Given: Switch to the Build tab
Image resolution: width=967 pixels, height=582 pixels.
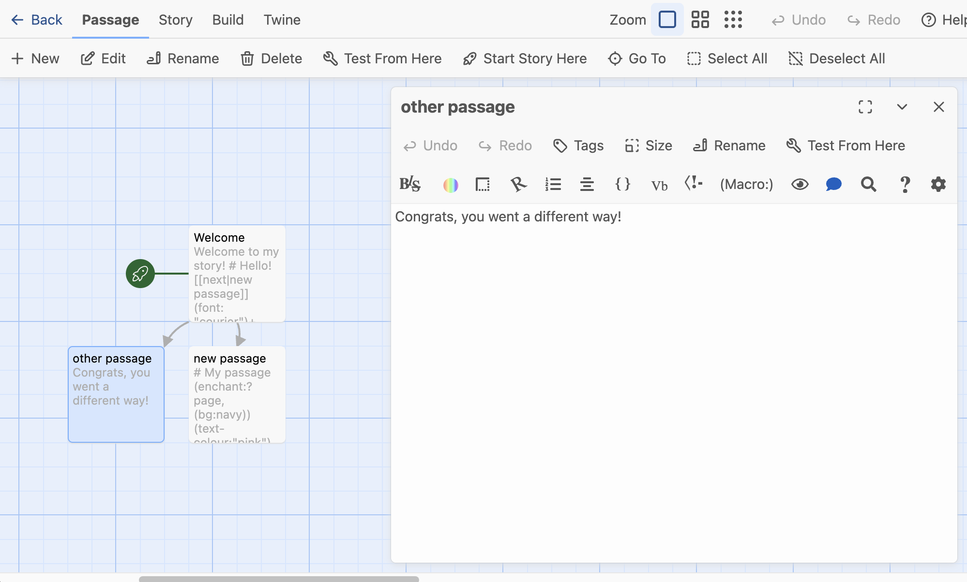Looking at the screenshot, I should point(227,20).
